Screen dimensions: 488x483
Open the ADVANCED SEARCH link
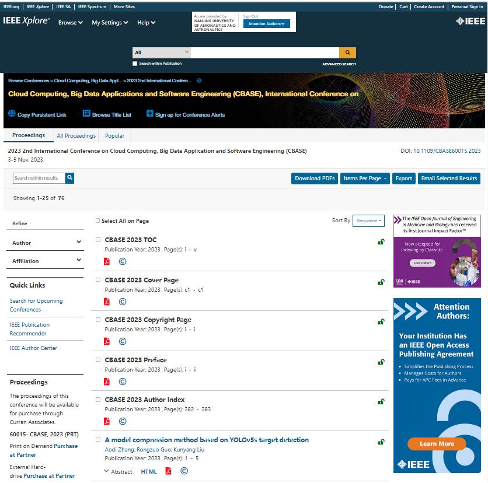click(339, 64)
